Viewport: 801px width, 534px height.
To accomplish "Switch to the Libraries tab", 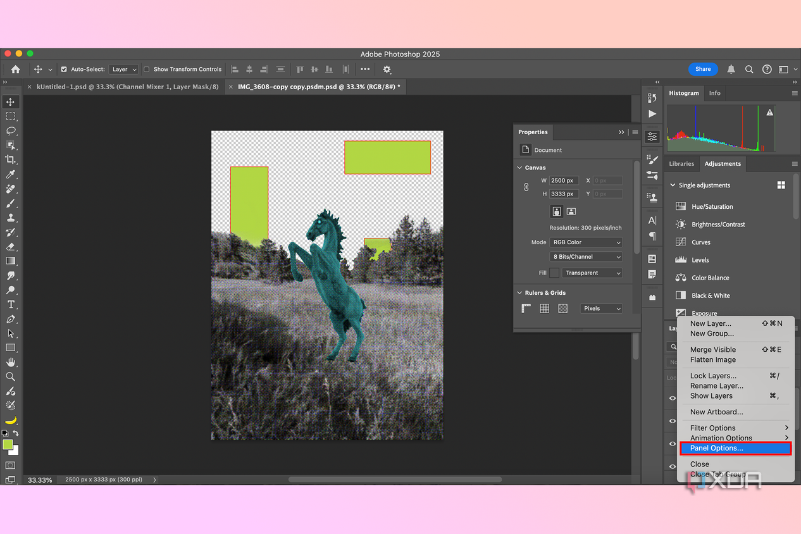I will [681, 164].
